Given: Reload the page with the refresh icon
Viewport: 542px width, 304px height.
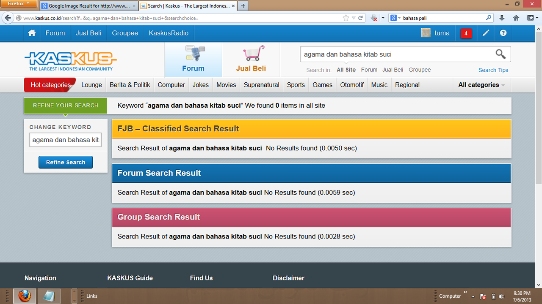Looking at the screenshot, I should click(361, 18).
